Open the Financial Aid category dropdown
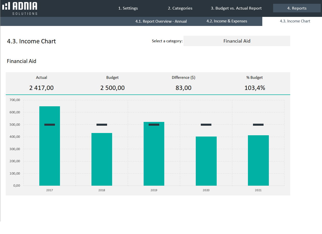Viewport: 322px width, 234px height. [237, 41]
